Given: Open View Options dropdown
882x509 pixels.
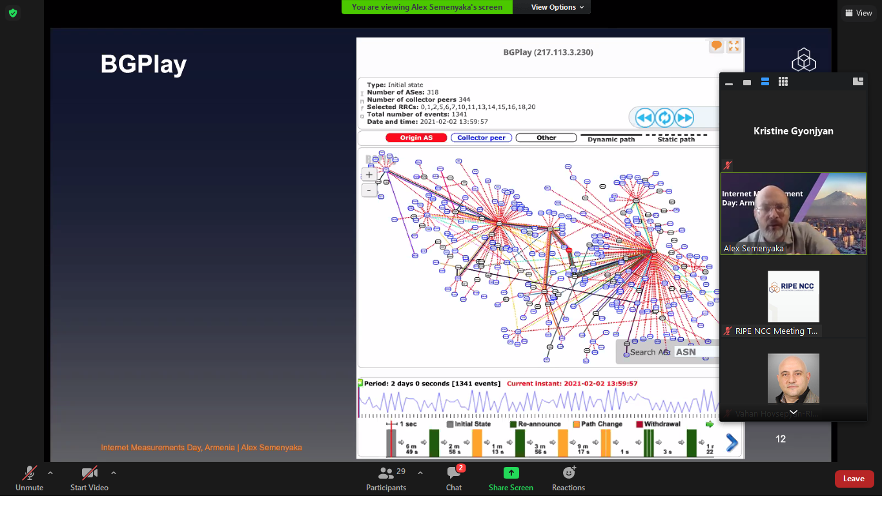Looking at the screenshot, I should click(557, 7).
